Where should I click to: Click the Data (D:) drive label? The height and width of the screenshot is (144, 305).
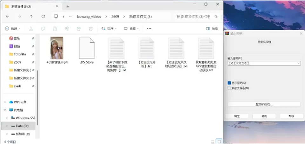point(22,126)
